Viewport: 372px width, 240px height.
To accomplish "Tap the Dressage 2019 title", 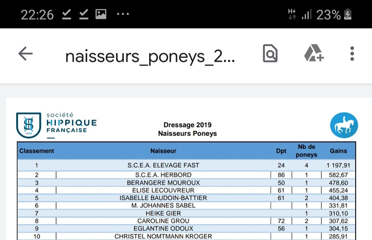I will (x=188, y=125).
